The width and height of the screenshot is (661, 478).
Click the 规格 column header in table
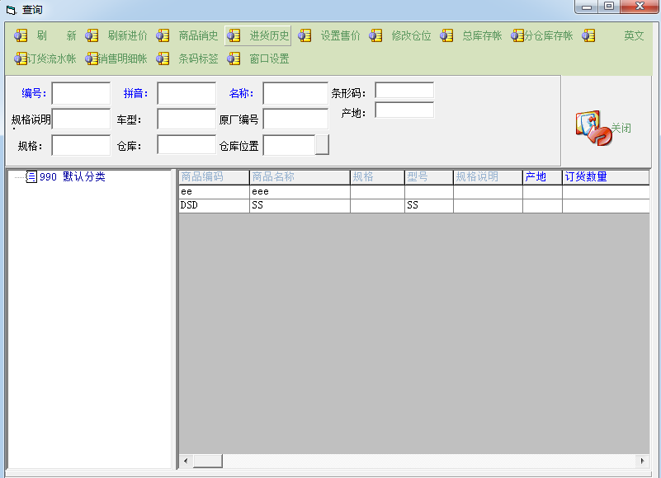[x=377, y=177]
